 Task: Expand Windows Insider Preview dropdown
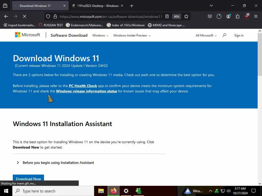tap(132, 35)
